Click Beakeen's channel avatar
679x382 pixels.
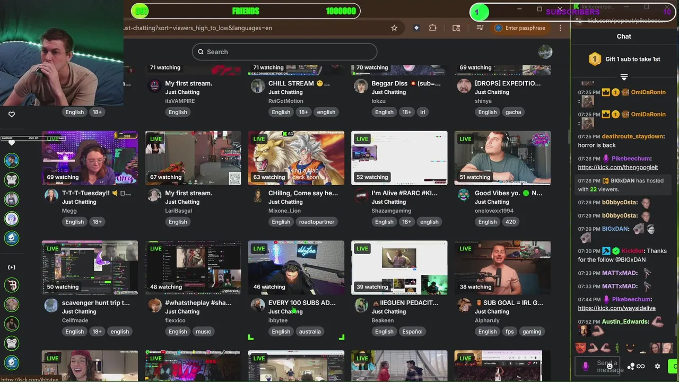click(x=361, y=306)
